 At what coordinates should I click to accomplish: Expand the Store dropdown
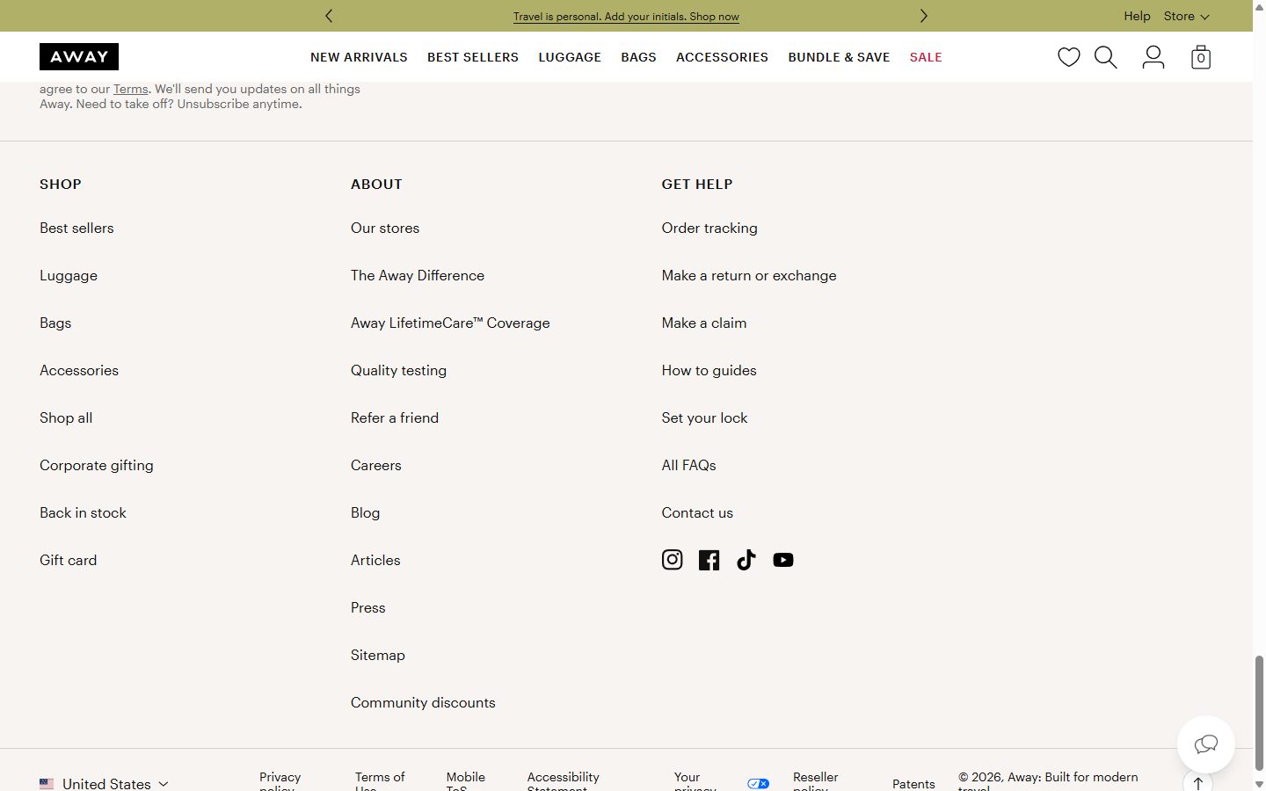tap(1186, 16)
